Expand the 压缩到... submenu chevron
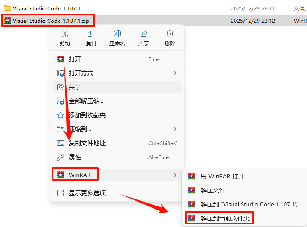The height and width of the screenshot is (227, 307). (175, 129)
